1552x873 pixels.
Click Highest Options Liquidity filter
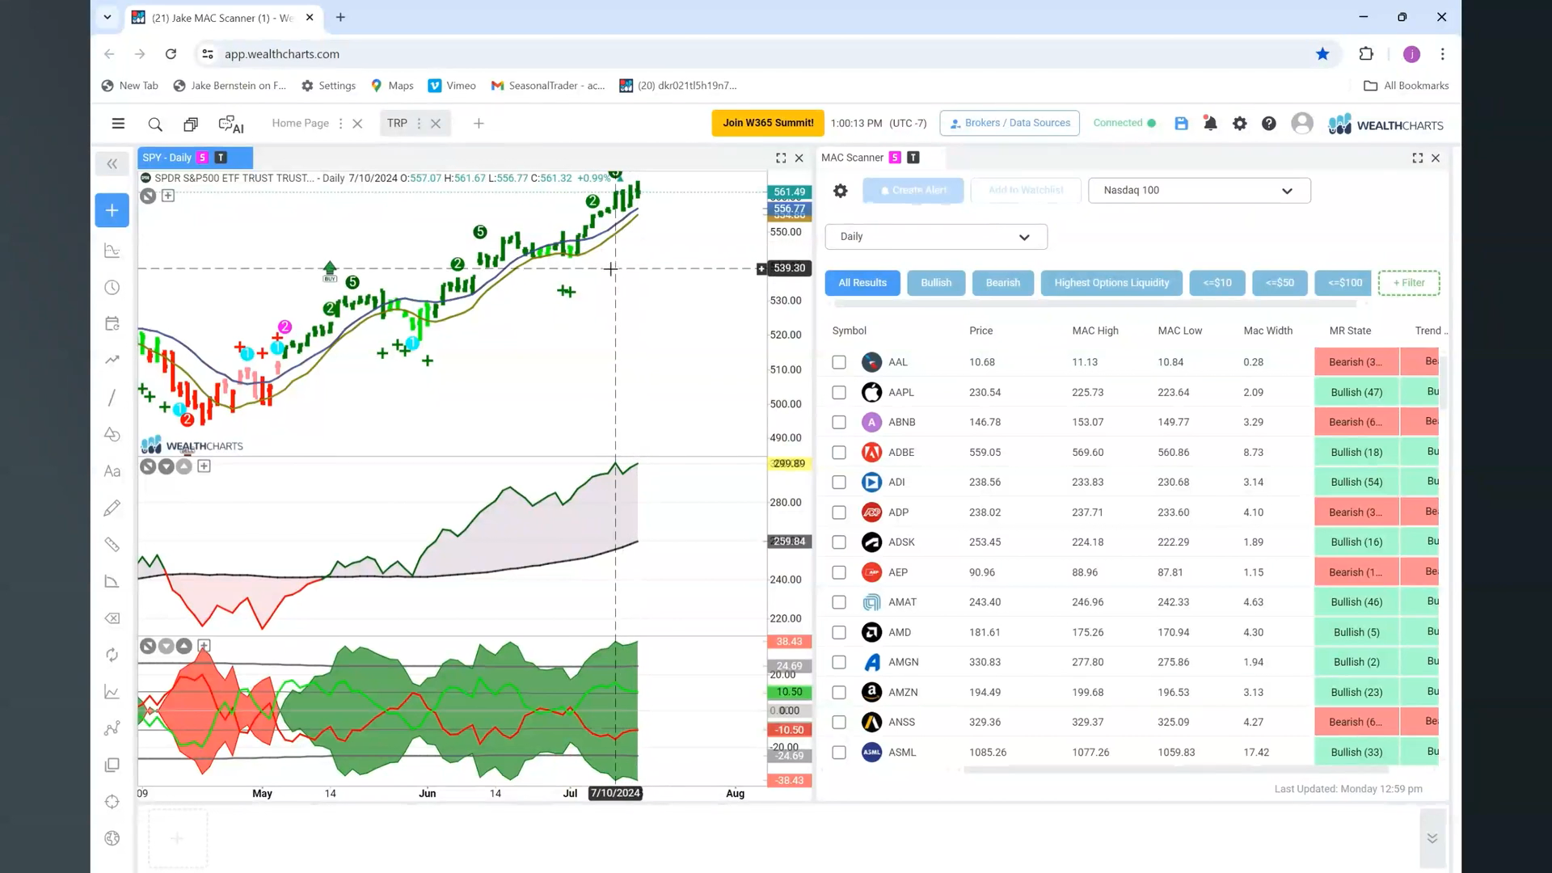point(1111,283)
